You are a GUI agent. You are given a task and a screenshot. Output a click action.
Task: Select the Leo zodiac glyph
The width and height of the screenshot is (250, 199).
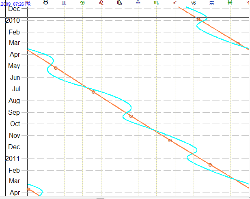coord(101,3)
